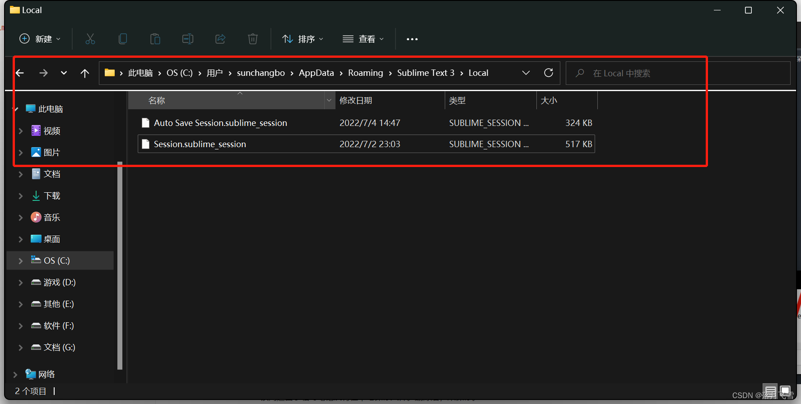Click the Copy icon in toolbar
801x404 pixels.
pyautogui.click(x=123, y=39)
